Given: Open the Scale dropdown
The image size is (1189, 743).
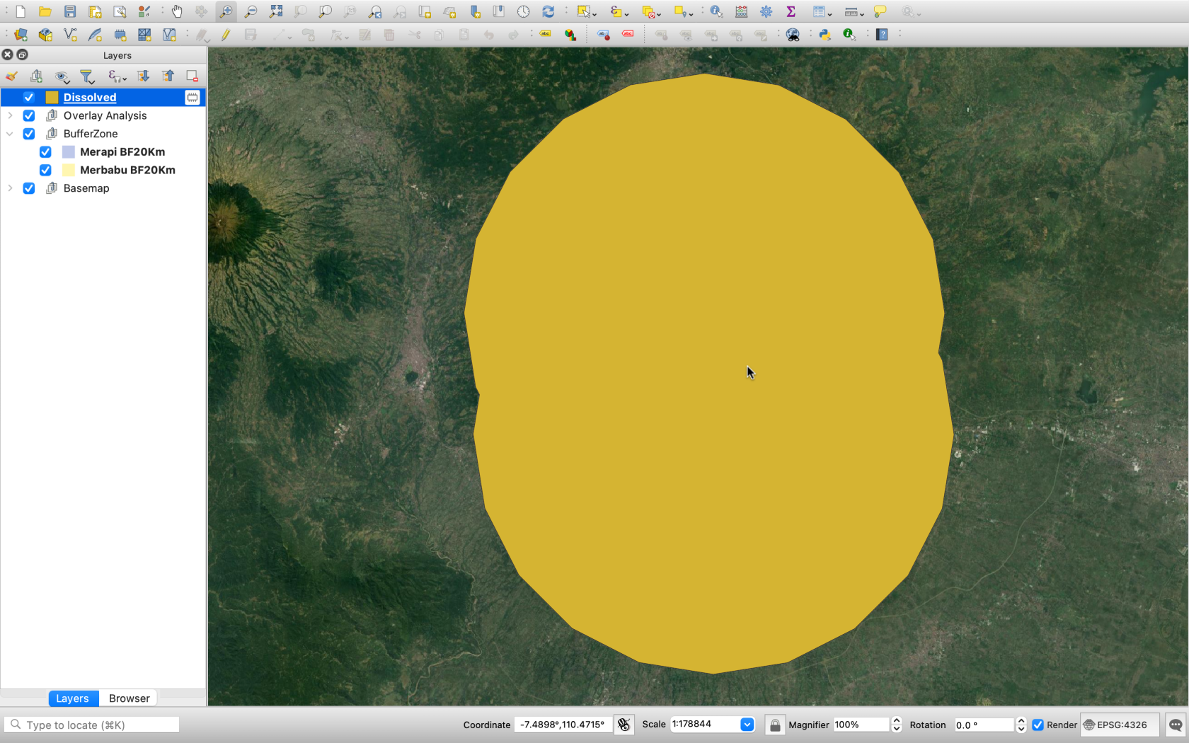Looking at the screenshot, I should coord(747,725).
